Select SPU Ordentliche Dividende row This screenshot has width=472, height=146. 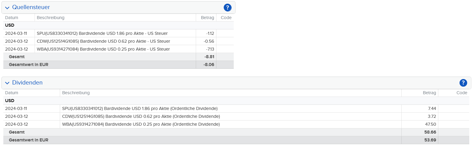point(140,108)
